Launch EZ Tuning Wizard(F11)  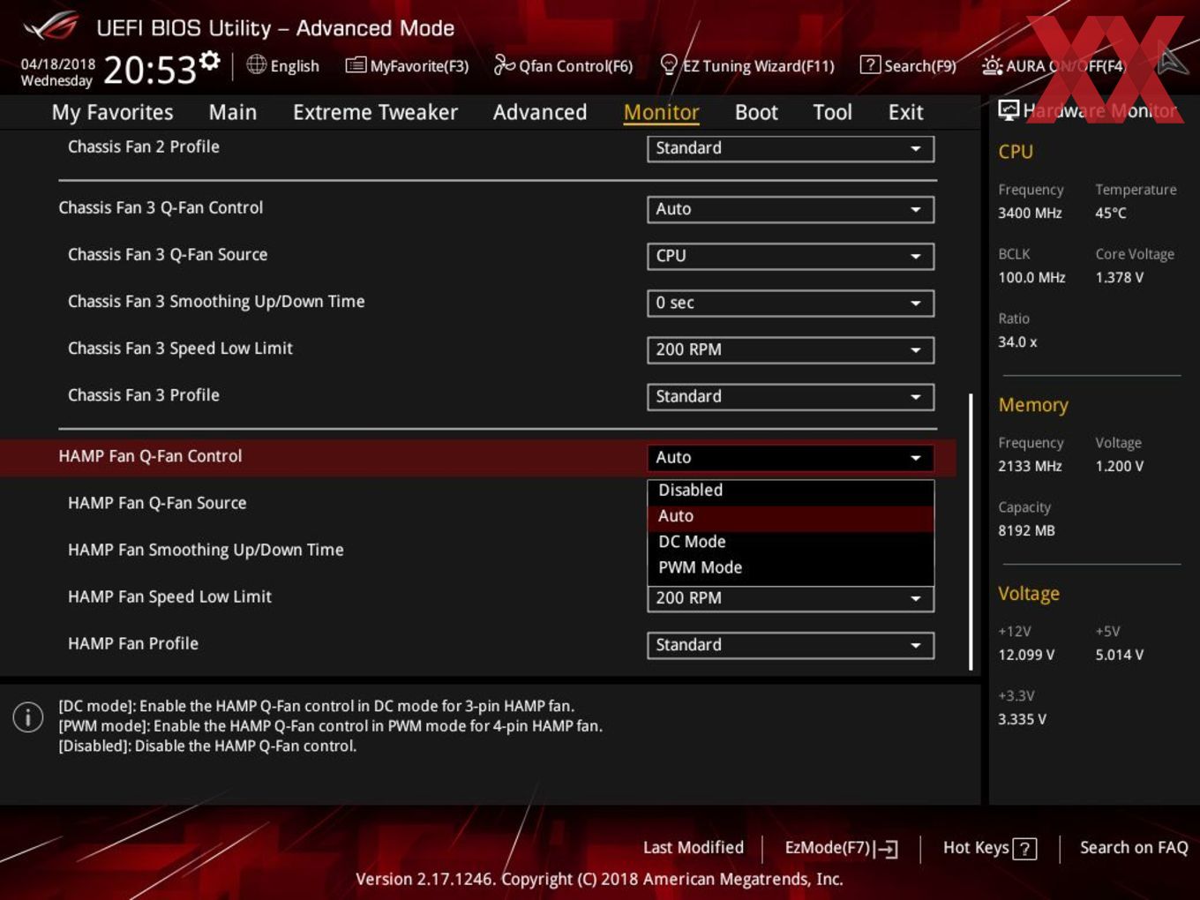tap(746, 65)
